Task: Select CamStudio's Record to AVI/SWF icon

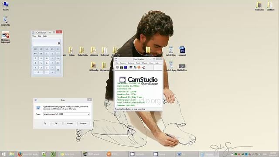Action: tap(135, 67)
